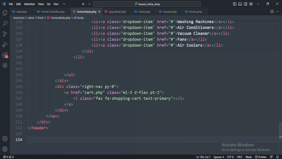Click the errors and warnings indicator
Image resolution: width=282 pixels, height=159 pixels.
pyautogui.click(x=8, y=157)
